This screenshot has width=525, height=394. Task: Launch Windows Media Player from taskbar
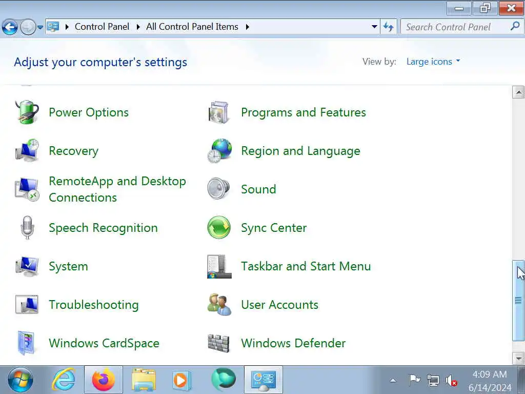coord(182,380)
